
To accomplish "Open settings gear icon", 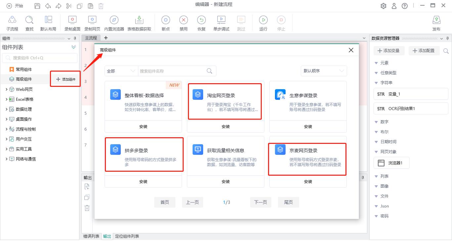I will (x=384, y=6).
